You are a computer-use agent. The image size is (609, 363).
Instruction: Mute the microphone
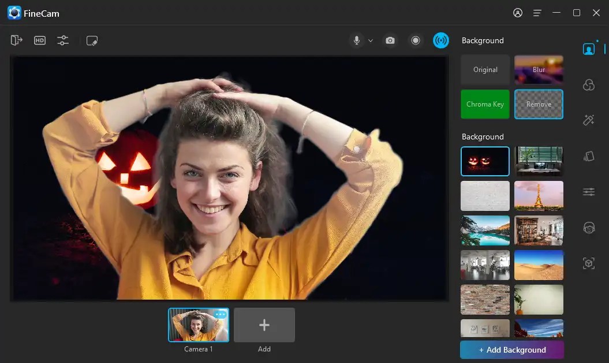(355, 40)
